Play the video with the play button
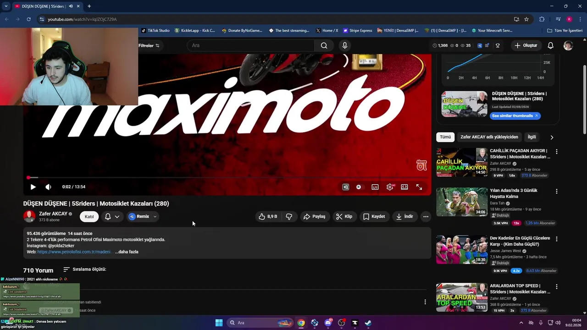Screen dimensions: 587x330 [x=33, y=187]
